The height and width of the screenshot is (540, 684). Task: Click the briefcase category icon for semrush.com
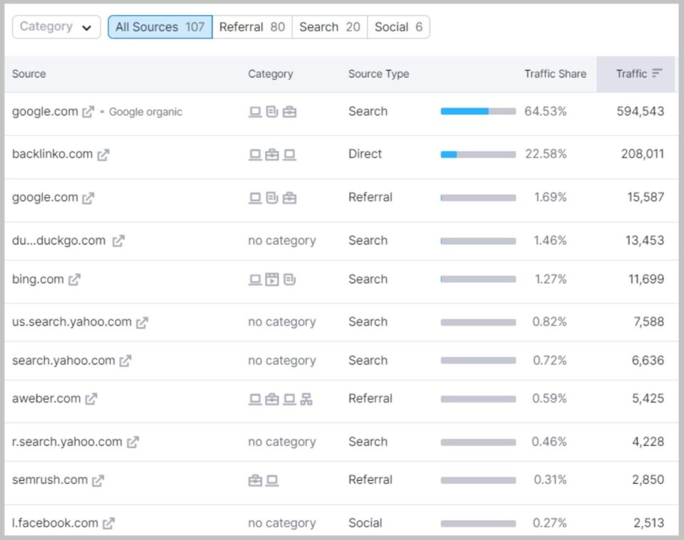click(x=255, y=480)
